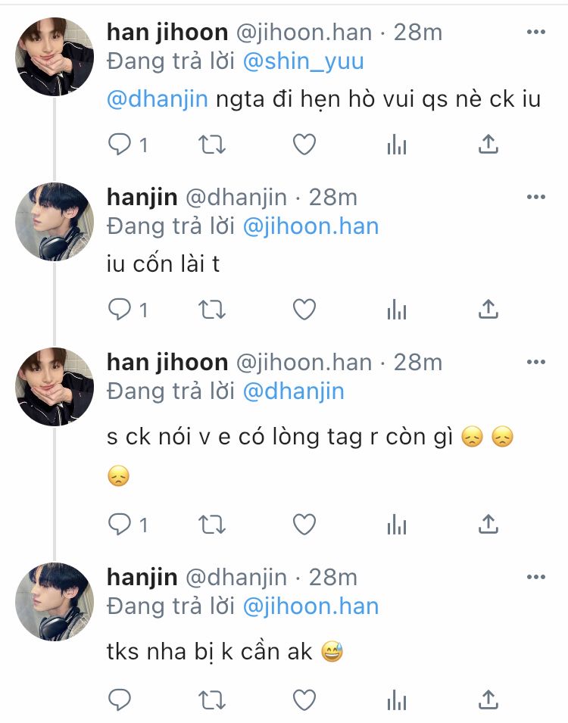Open hanjin's avatar on the last tweet
568x723 pixels.
click(55, 602)
